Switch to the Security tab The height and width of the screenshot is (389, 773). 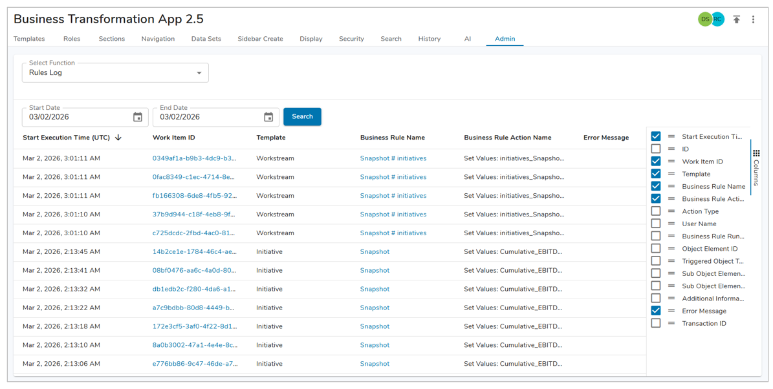pos(351,39)
